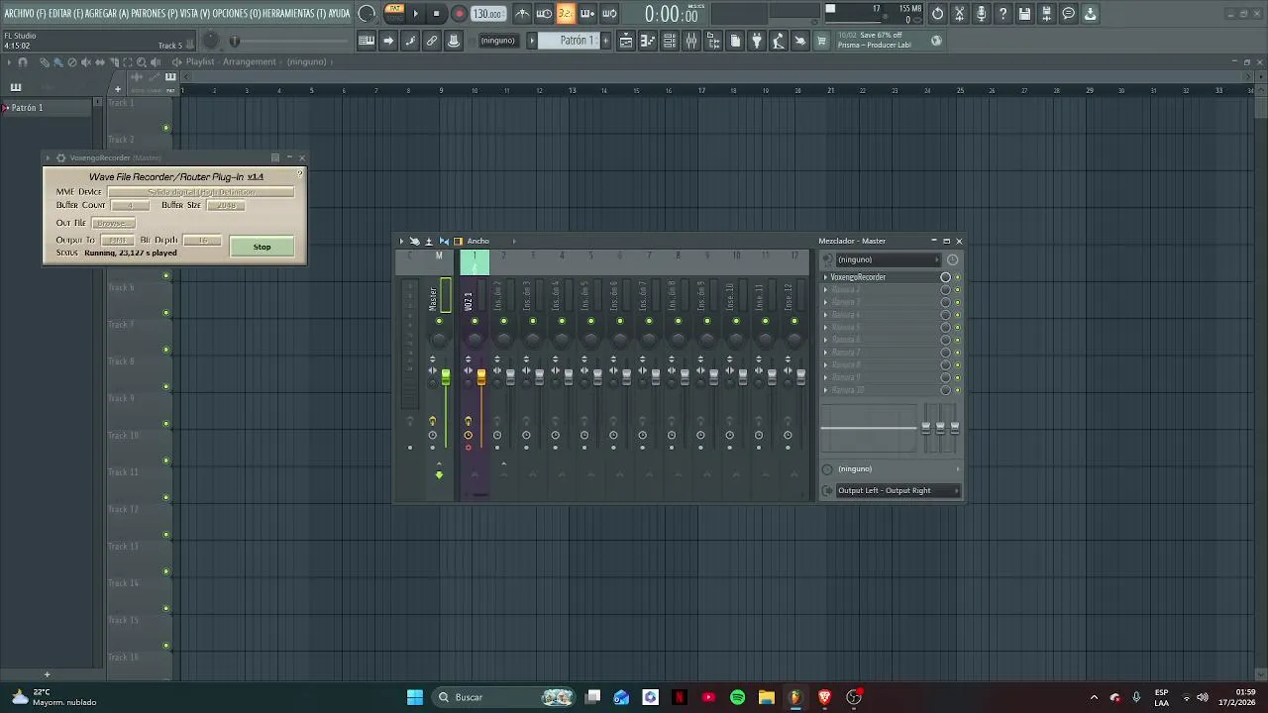Click the Bit Depth 16 field

pos(203,240)
